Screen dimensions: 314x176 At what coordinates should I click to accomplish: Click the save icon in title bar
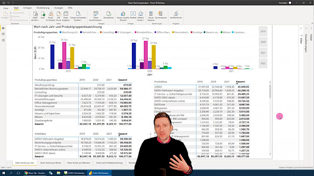coord(3,3)
